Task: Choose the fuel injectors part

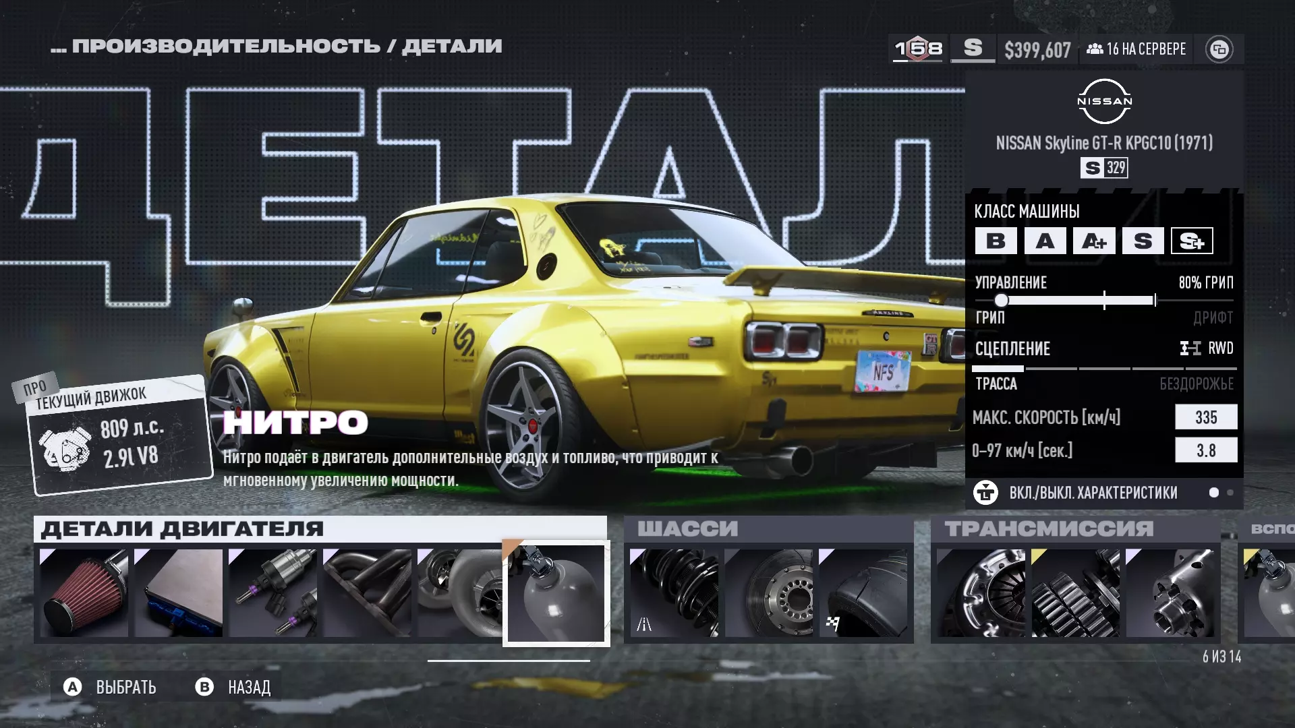Action: click(273, 593)
